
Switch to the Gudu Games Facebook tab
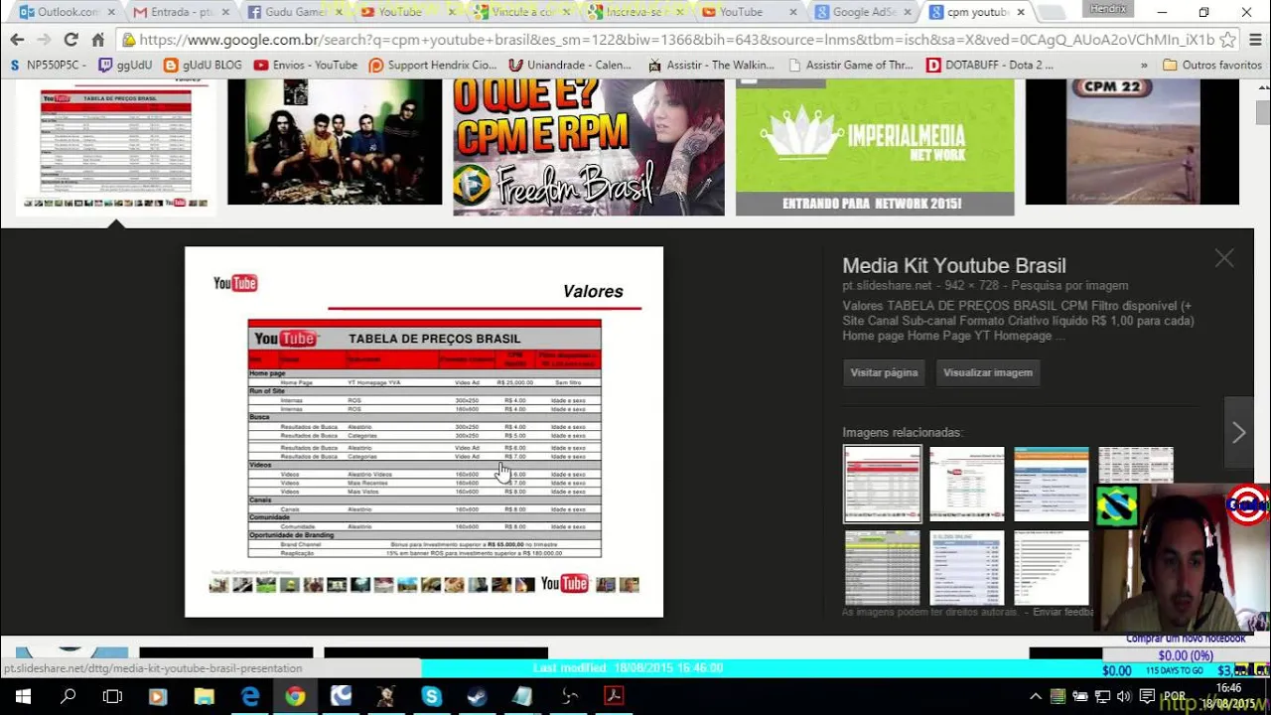[x=293, y=12]
